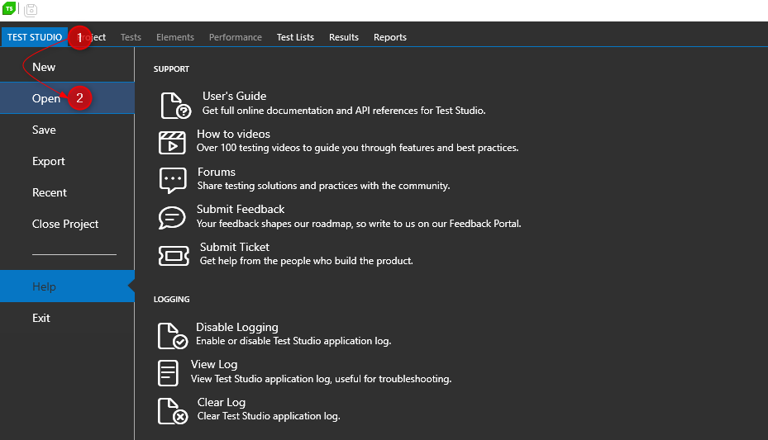The width and height of the screenshot is (768, 440).
Task: Click the User's Guide document icon
Action: 174,105
